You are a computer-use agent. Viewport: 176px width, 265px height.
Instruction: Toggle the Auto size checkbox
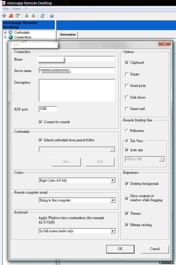127,150
